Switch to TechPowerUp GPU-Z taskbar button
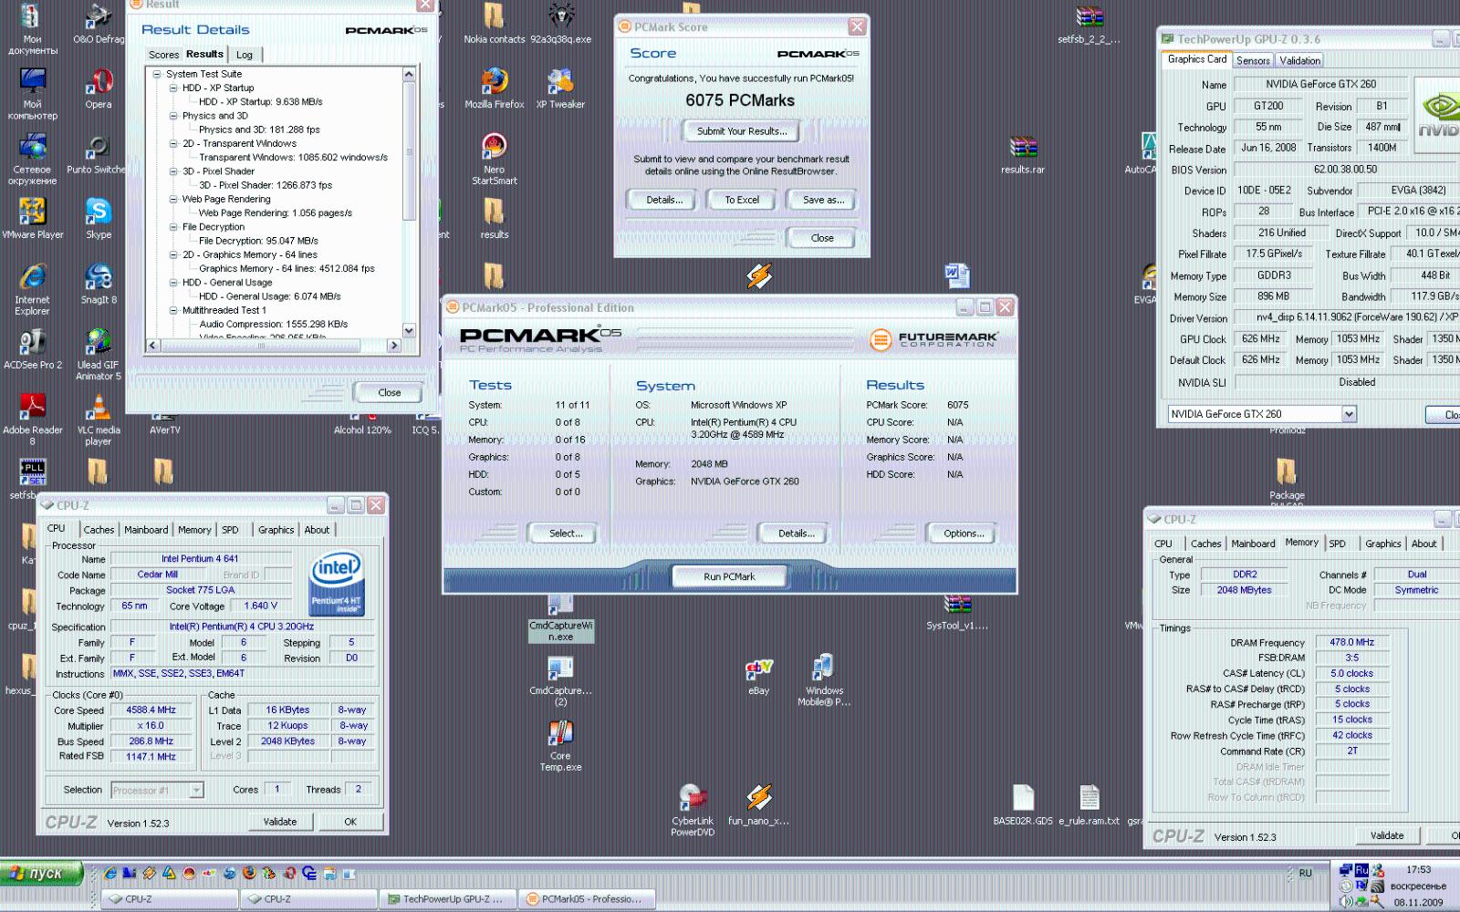 447,899
